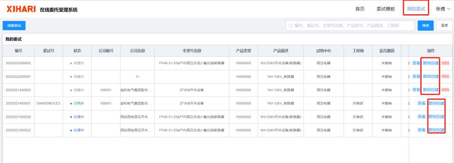Click 删除 for record 2023022200002
This screenshot has height=163, width=454.
coord(446,63)
